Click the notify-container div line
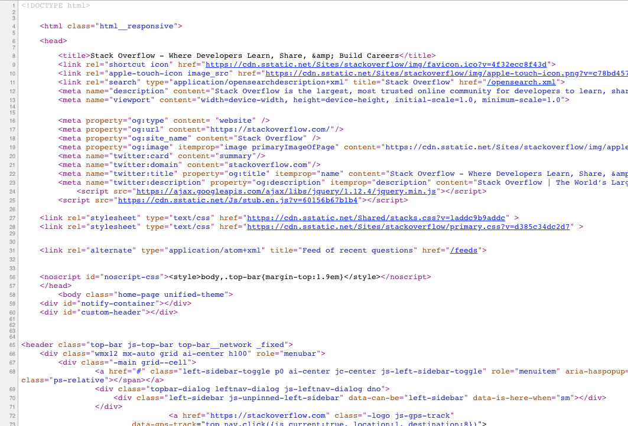Viewport: 628px width, 426px height. [x=115, y=303]
